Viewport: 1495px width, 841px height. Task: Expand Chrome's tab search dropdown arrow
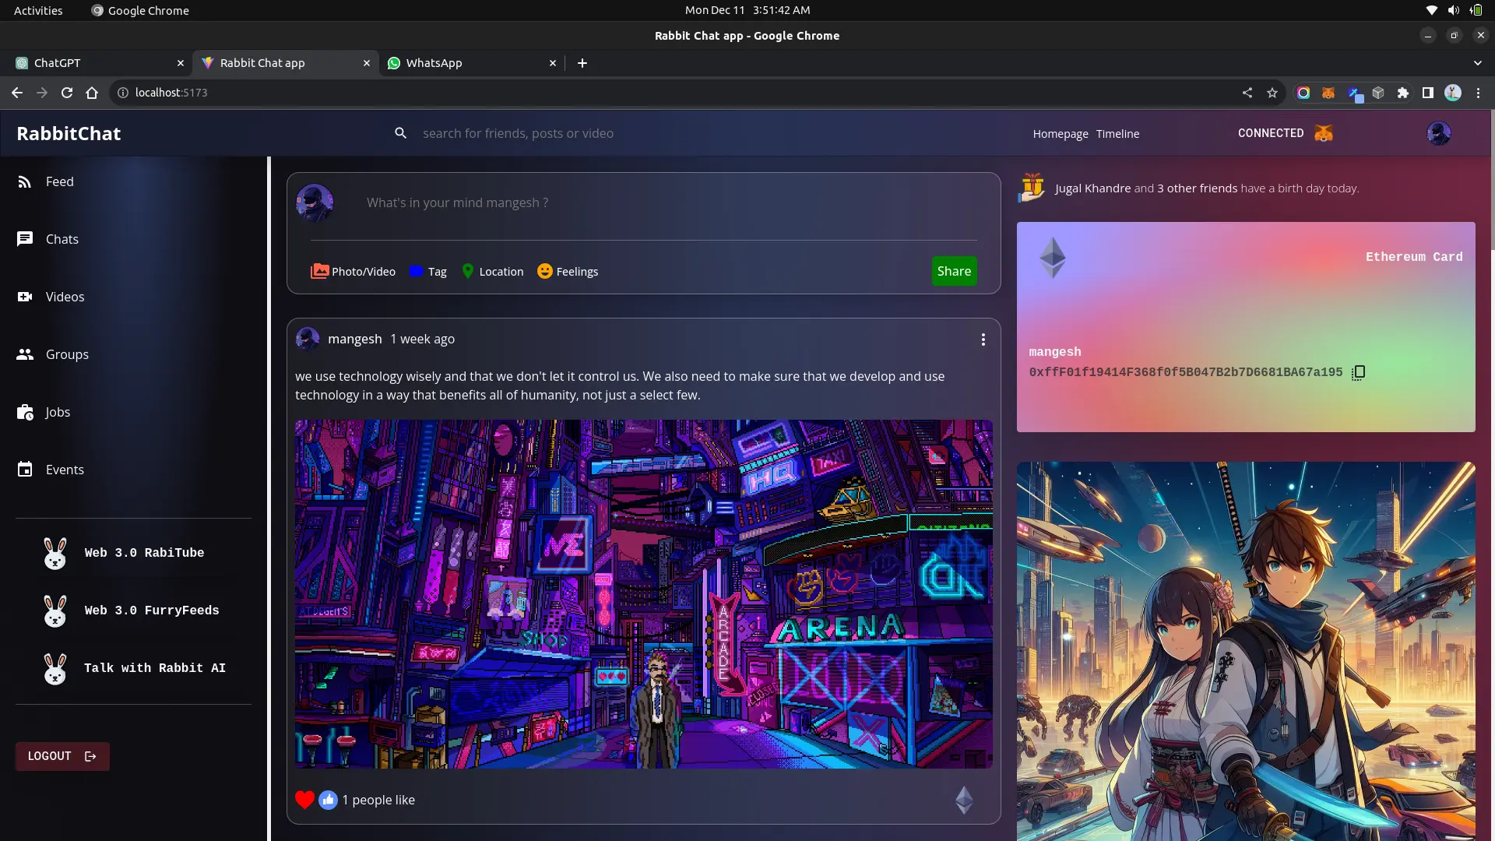click(1477, 63)
